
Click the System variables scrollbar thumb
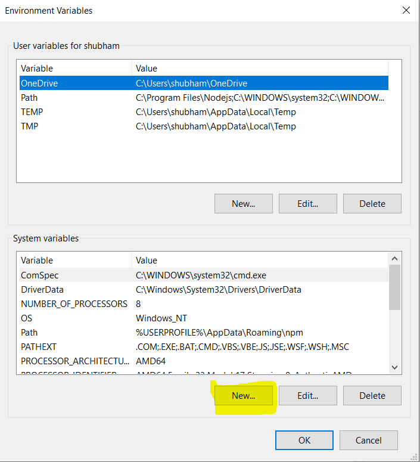(x=394, y=287)
